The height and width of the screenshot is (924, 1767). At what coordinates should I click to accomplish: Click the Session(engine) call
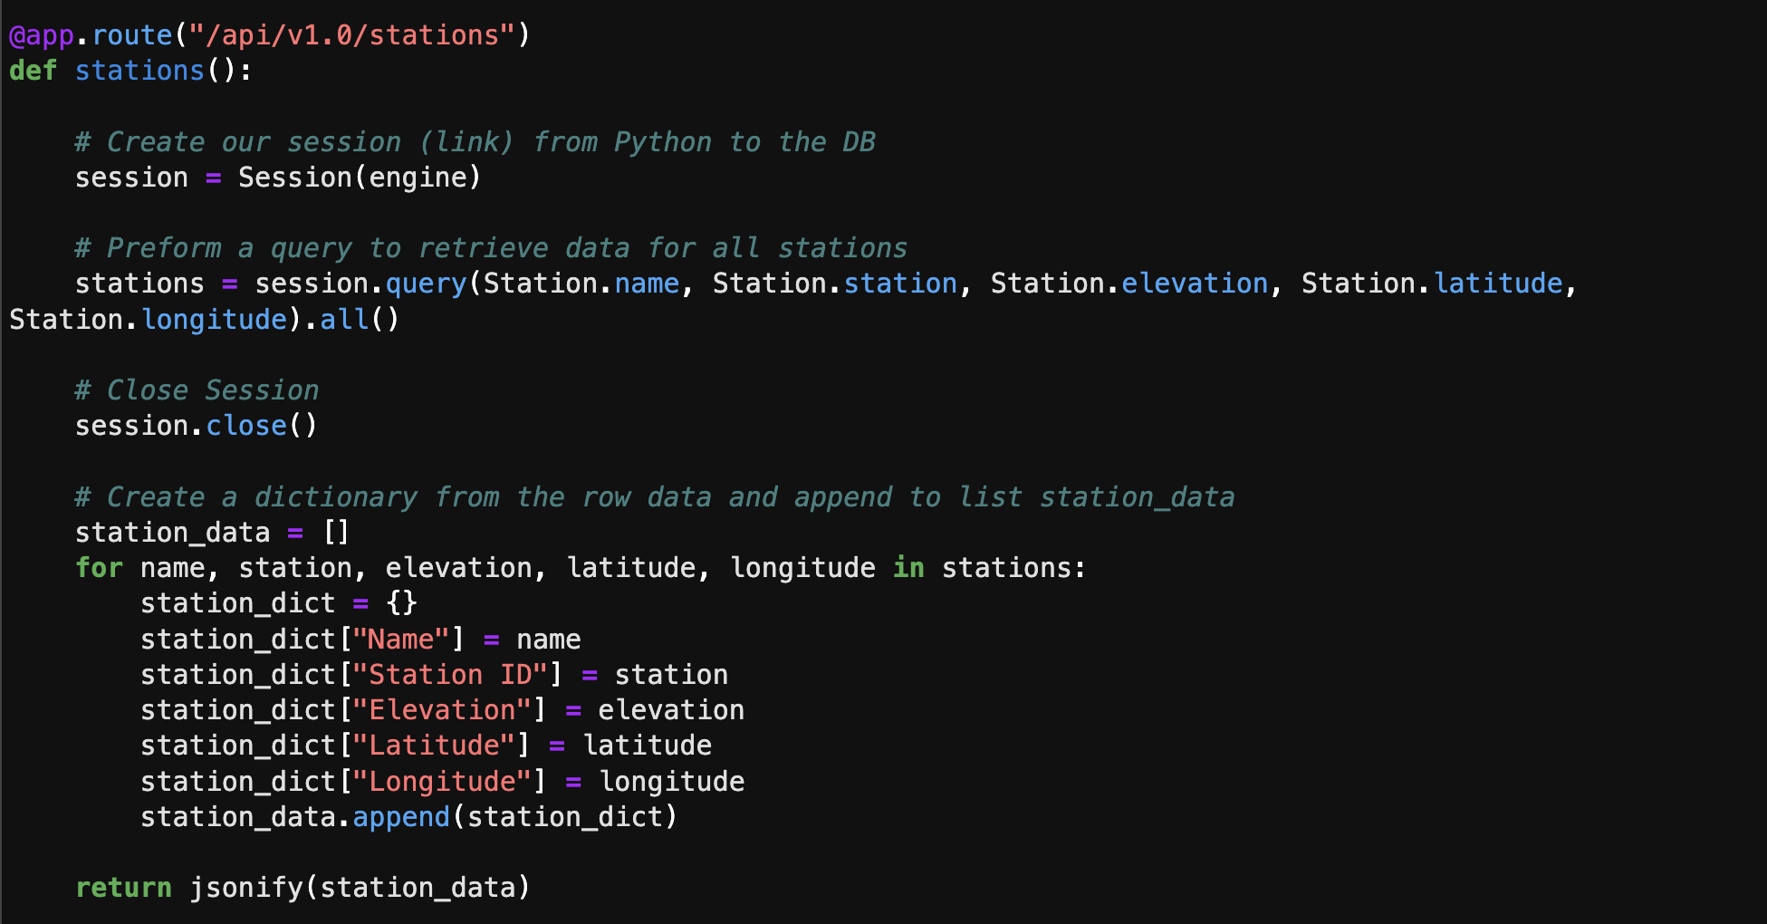click(x=358, y=177)
